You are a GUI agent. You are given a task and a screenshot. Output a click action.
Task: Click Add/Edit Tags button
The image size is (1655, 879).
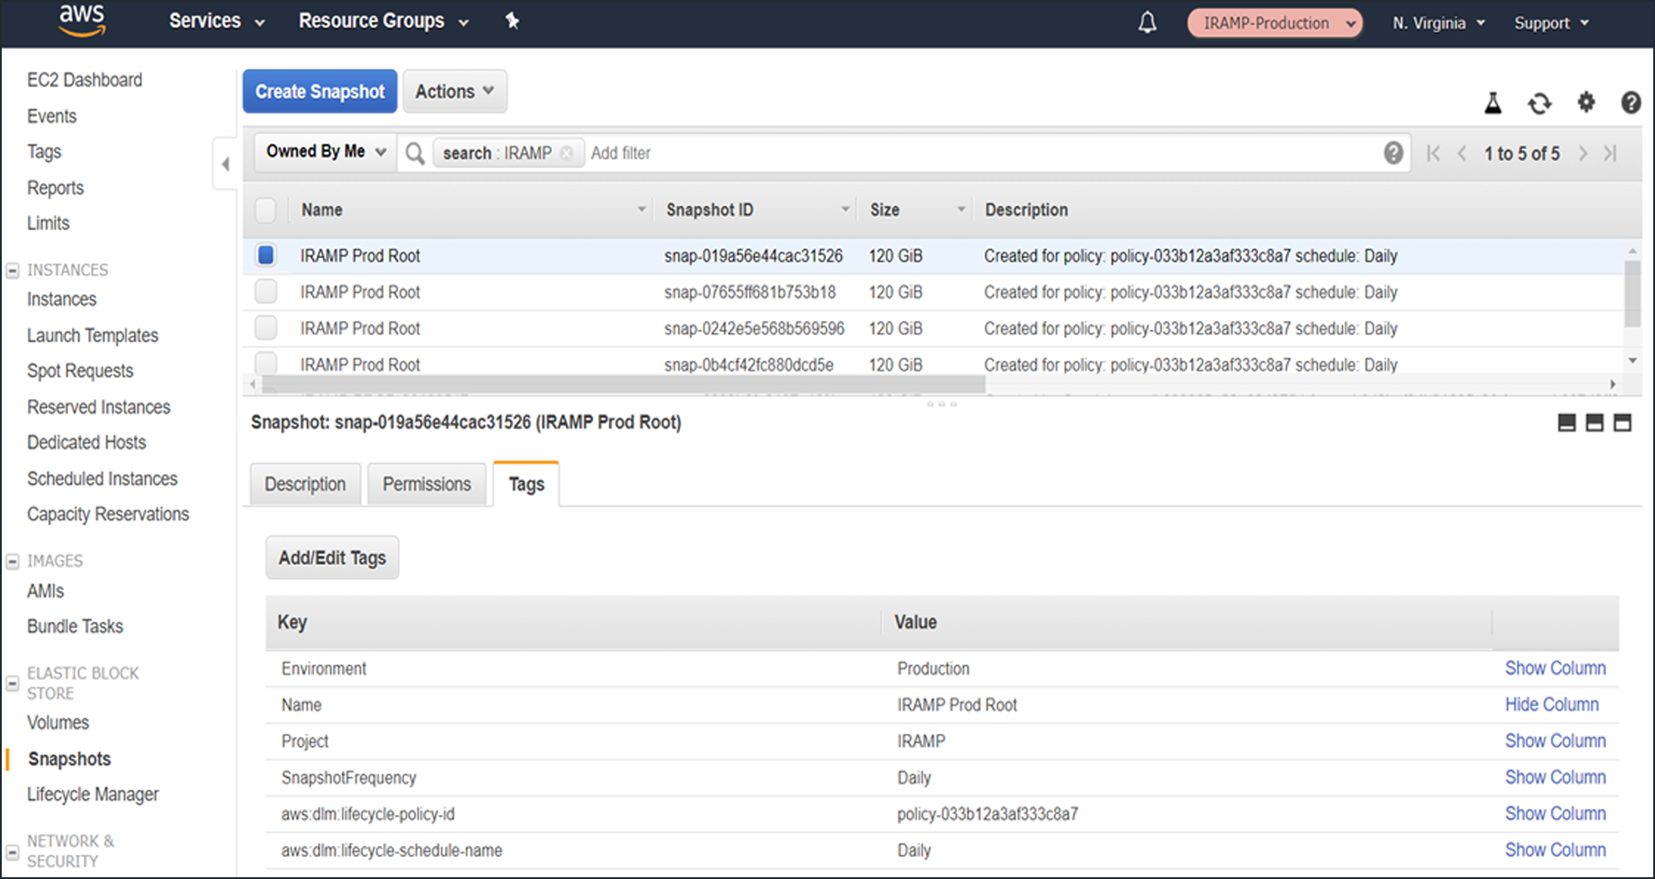point(333,557)
